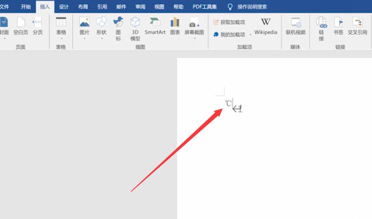The height and width of the screenshot is (219, 372).
Task: Select the Insert (插入) tab
Action: 45,7
